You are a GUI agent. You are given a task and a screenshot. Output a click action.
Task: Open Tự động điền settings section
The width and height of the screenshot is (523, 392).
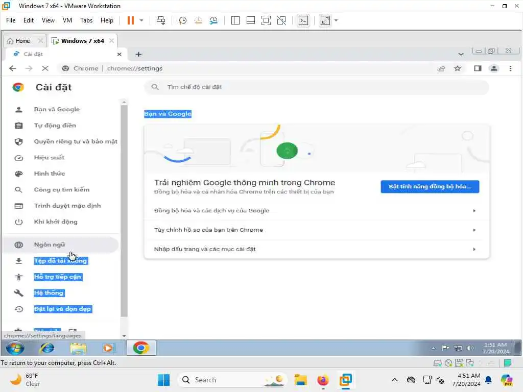(61, 126)
